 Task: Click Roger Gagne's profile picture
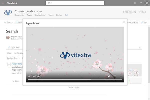pos(8,37)
